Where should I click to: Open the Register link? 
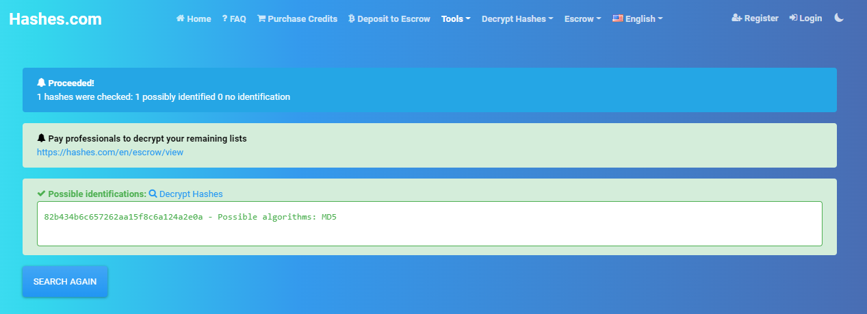click(x=755, y=18)
